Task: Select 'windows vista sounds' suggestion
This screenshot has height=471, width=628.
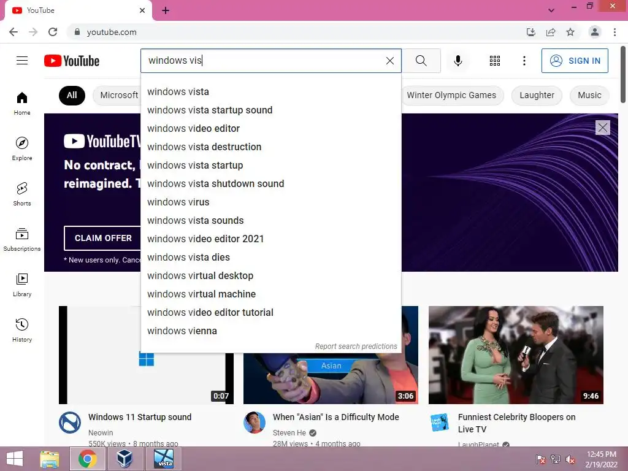Action: tap(270, 221)
